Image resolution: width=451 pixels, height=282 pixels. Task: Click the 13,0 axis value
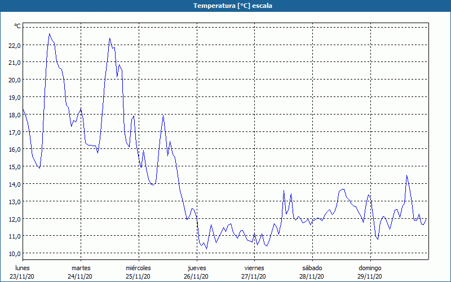[x=15, y=202]
